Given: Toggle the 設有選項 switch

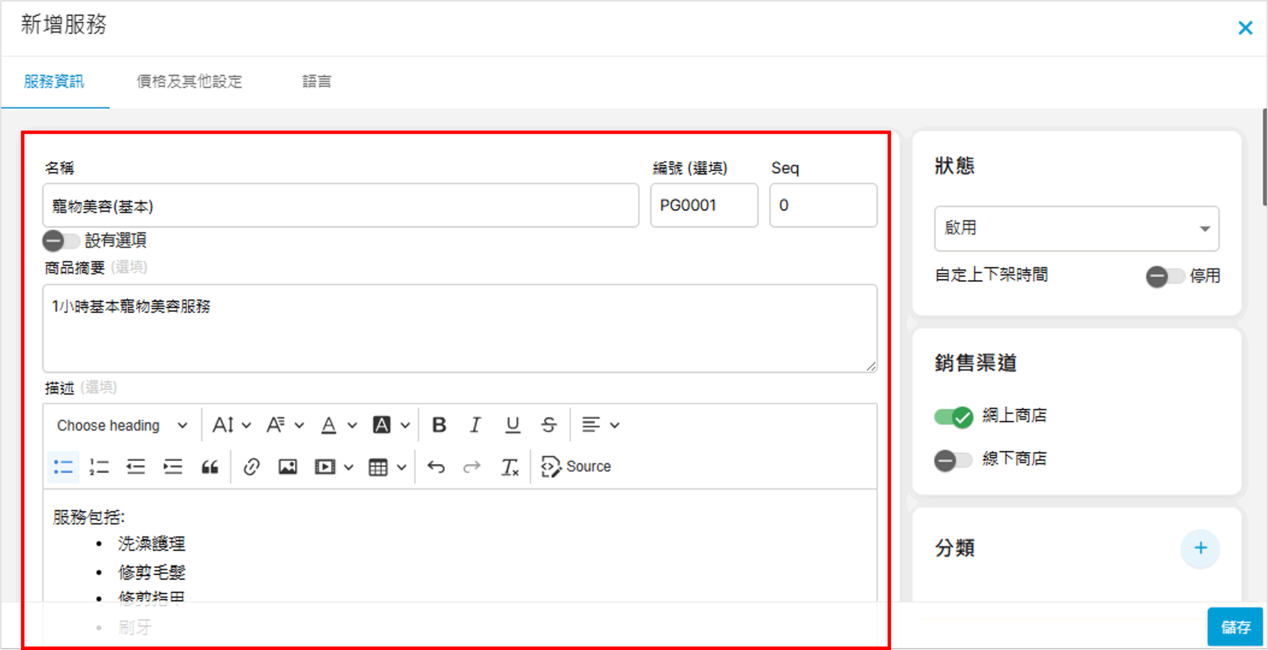Looking at the screenshot, I should 60,241.
